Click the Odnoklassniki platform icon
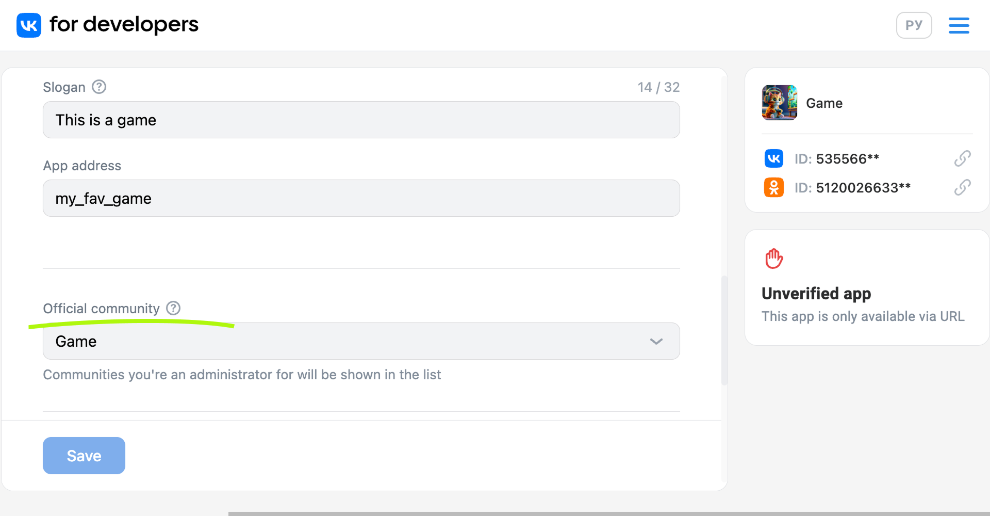 tap(774, 187)
